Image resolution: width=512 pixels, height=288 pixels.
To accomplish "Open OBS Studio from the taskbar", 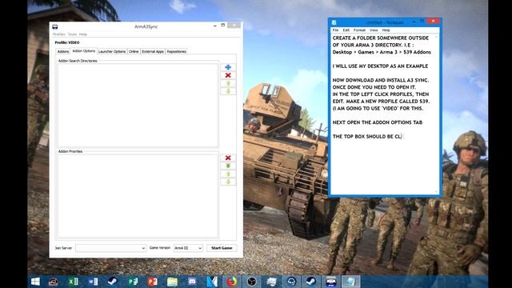I will (251, 282).
